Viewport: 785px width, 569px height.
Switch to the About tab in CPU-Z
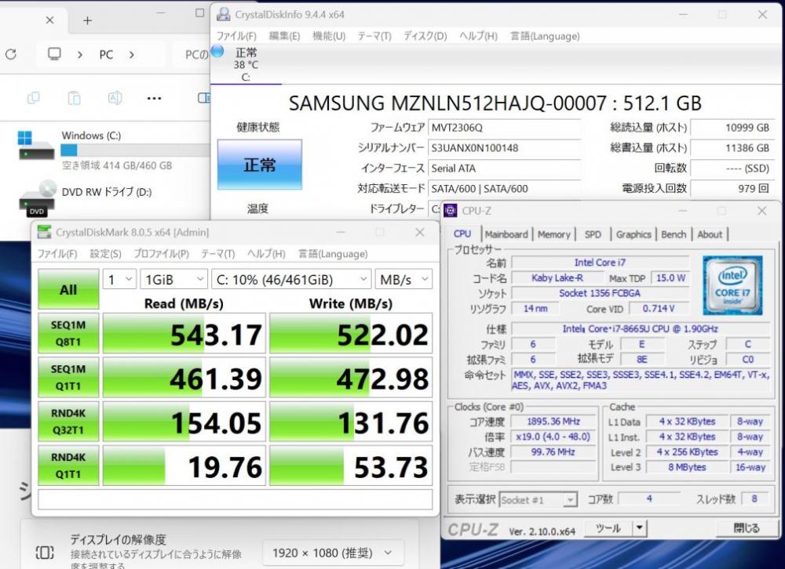tap(710, 234)
